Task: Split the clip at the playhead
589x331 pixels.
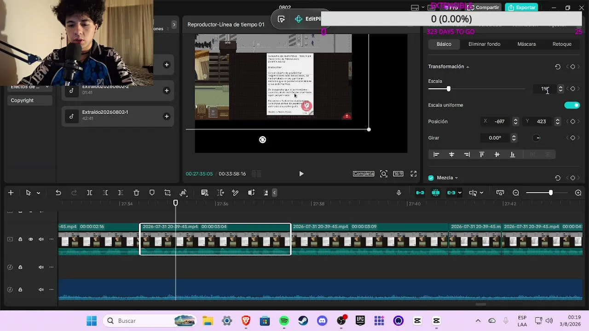Action: pos(90,193)
